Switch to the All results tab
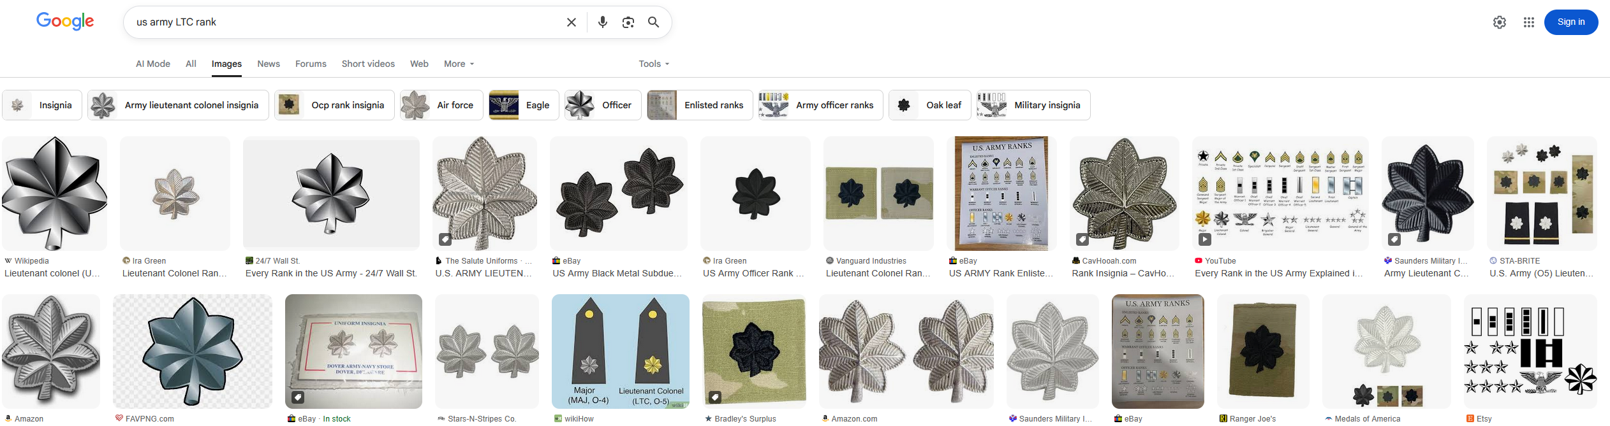 click(191, 64)
